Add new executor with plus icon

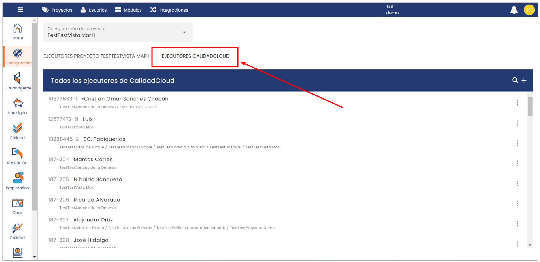pos(524,81)
